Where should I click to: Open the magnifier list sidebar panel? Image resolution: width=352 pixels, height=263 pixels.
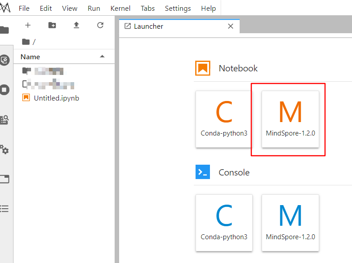[4, 120]
